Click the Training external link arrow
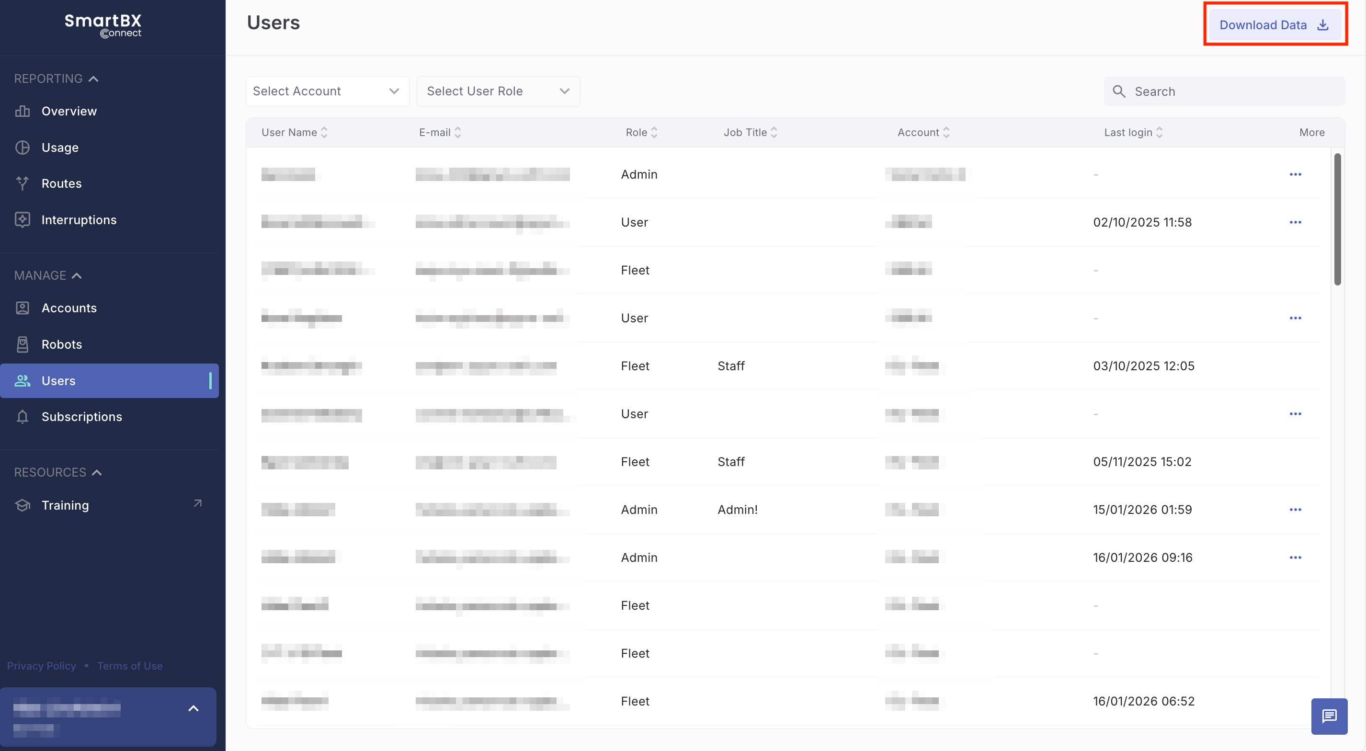The width and height of the screenshot is (1366, 751). pyautogui.click(x=197, y=503)
